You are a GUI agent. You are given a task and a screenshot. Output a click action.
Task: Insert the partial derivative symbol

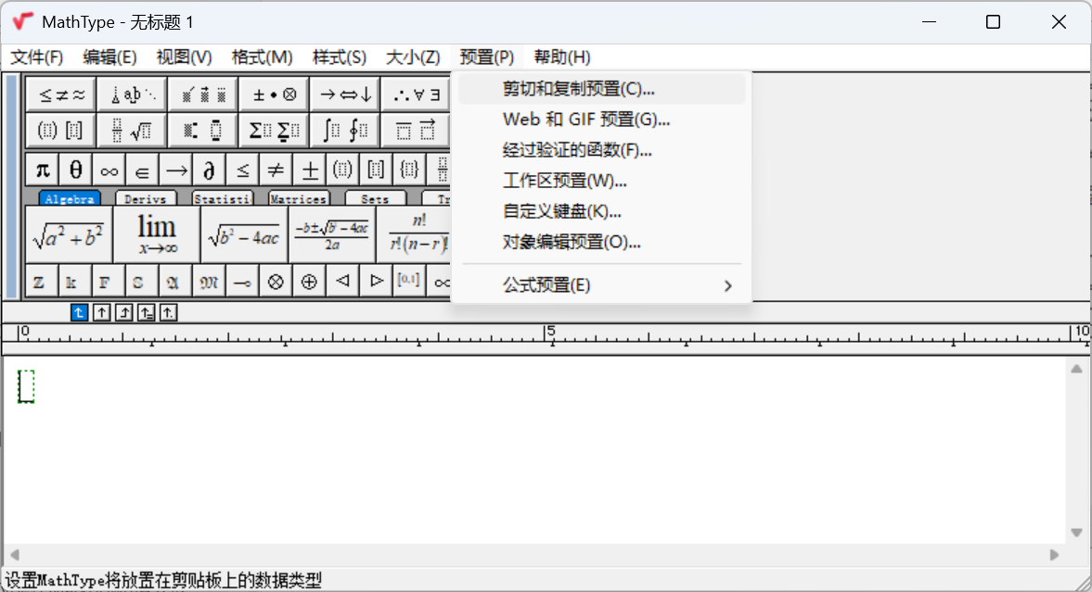tap(210, 170)
